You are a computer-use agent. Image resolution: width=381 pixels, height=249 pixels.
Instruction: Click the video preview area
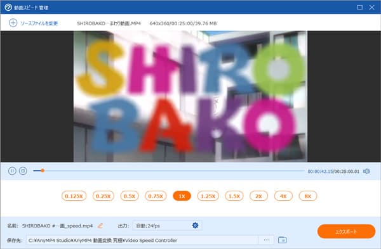tap(190, 96)
